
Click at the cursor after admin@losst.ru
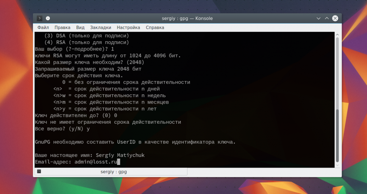coord(118,162)
